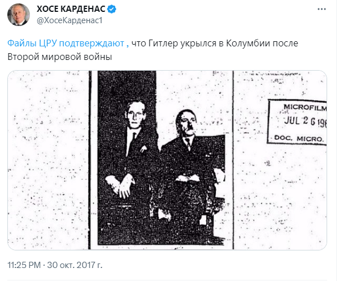Click the date 30 окт. 2017 г.
339x281 pixels.
tap(75, 265)
